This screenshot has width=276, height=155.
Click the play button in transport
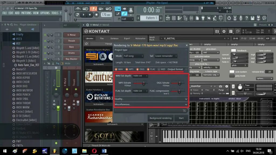pyautogui.click(x=84, y=15)
